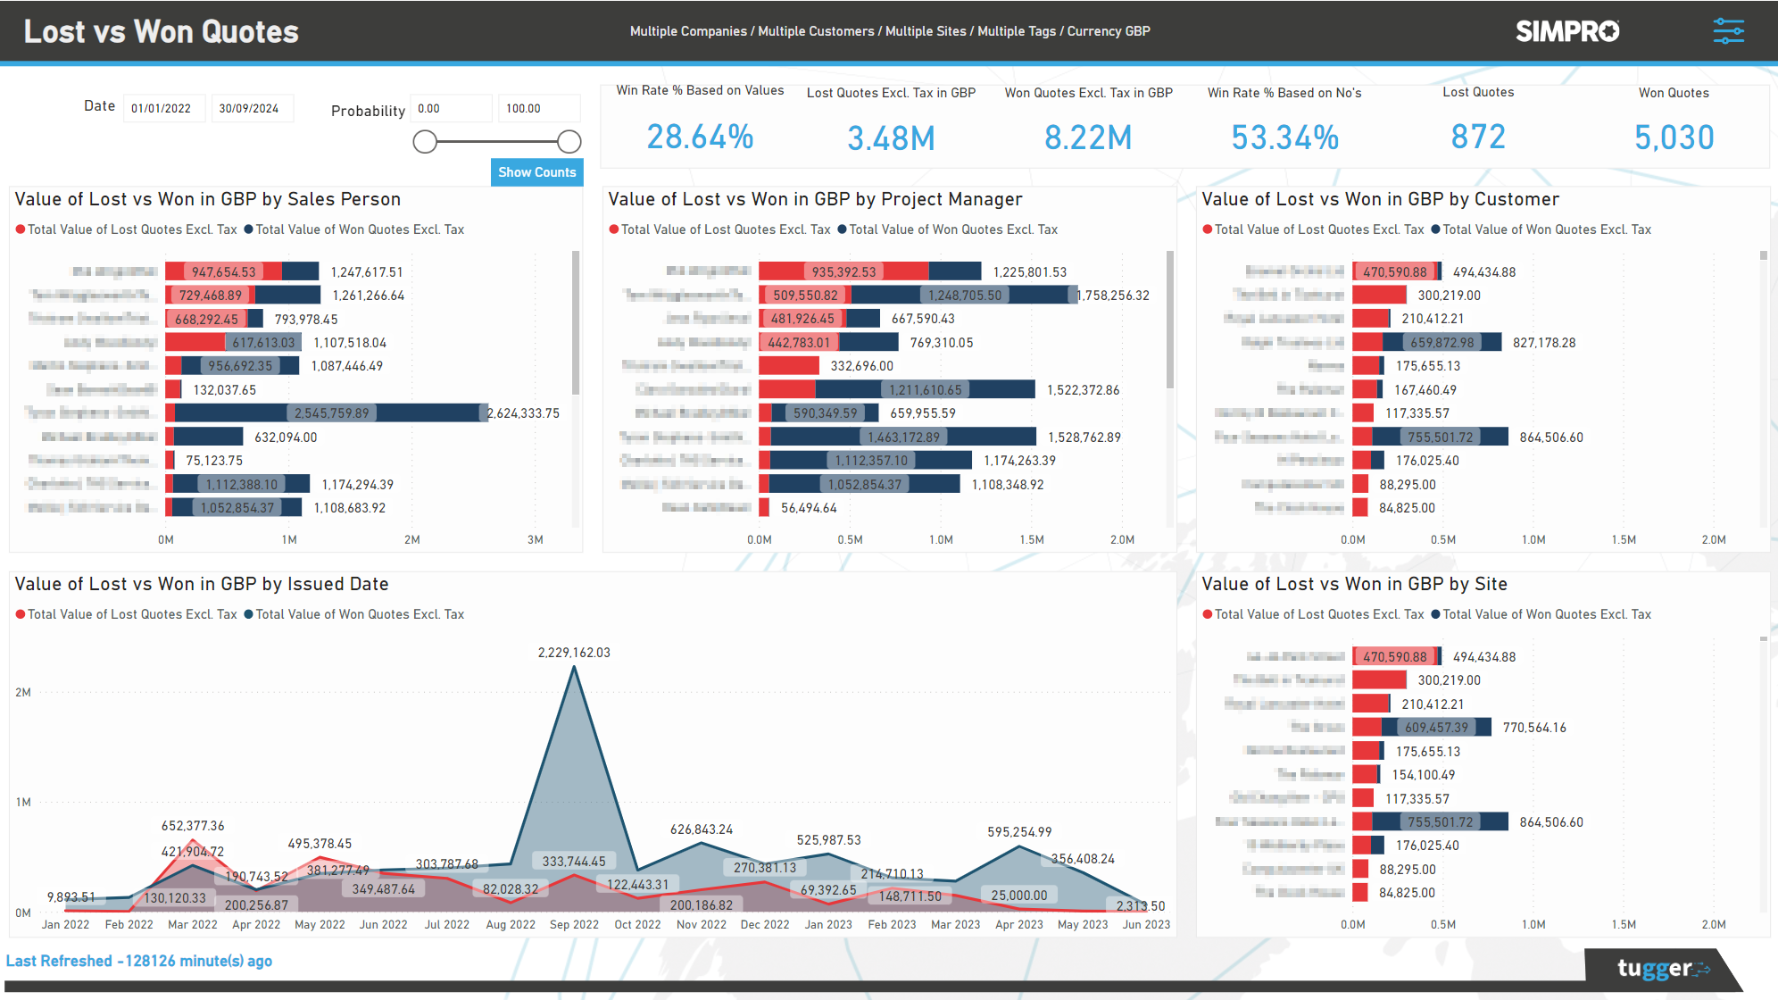Click the Probability maximum field showing 100.00

(x=539, y=108)
